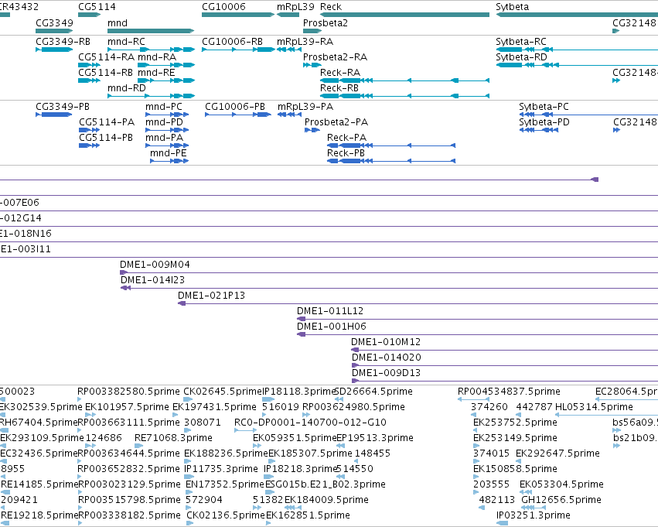Open the RP003338182.5prime EST
The width and height of the screenshot is (658, 527).
click(80, 523)
